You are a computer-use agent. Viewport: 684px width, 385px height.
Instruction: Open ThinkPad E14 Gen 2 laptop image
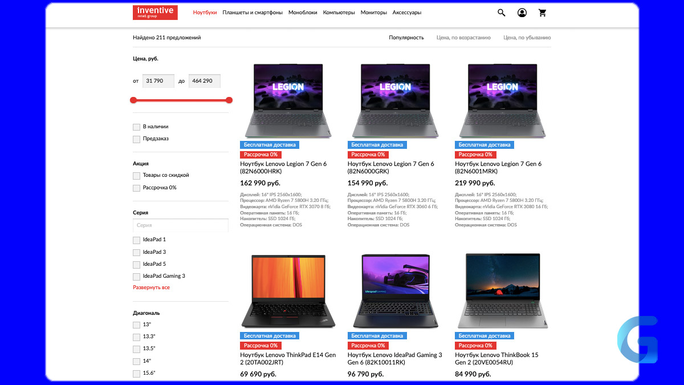point(288,291)
